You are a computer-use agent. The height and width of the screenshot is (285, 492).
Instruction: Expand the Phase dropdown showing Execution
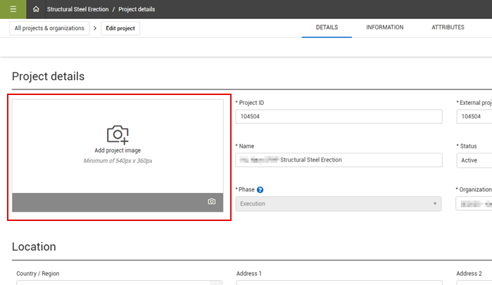point(338,203)
